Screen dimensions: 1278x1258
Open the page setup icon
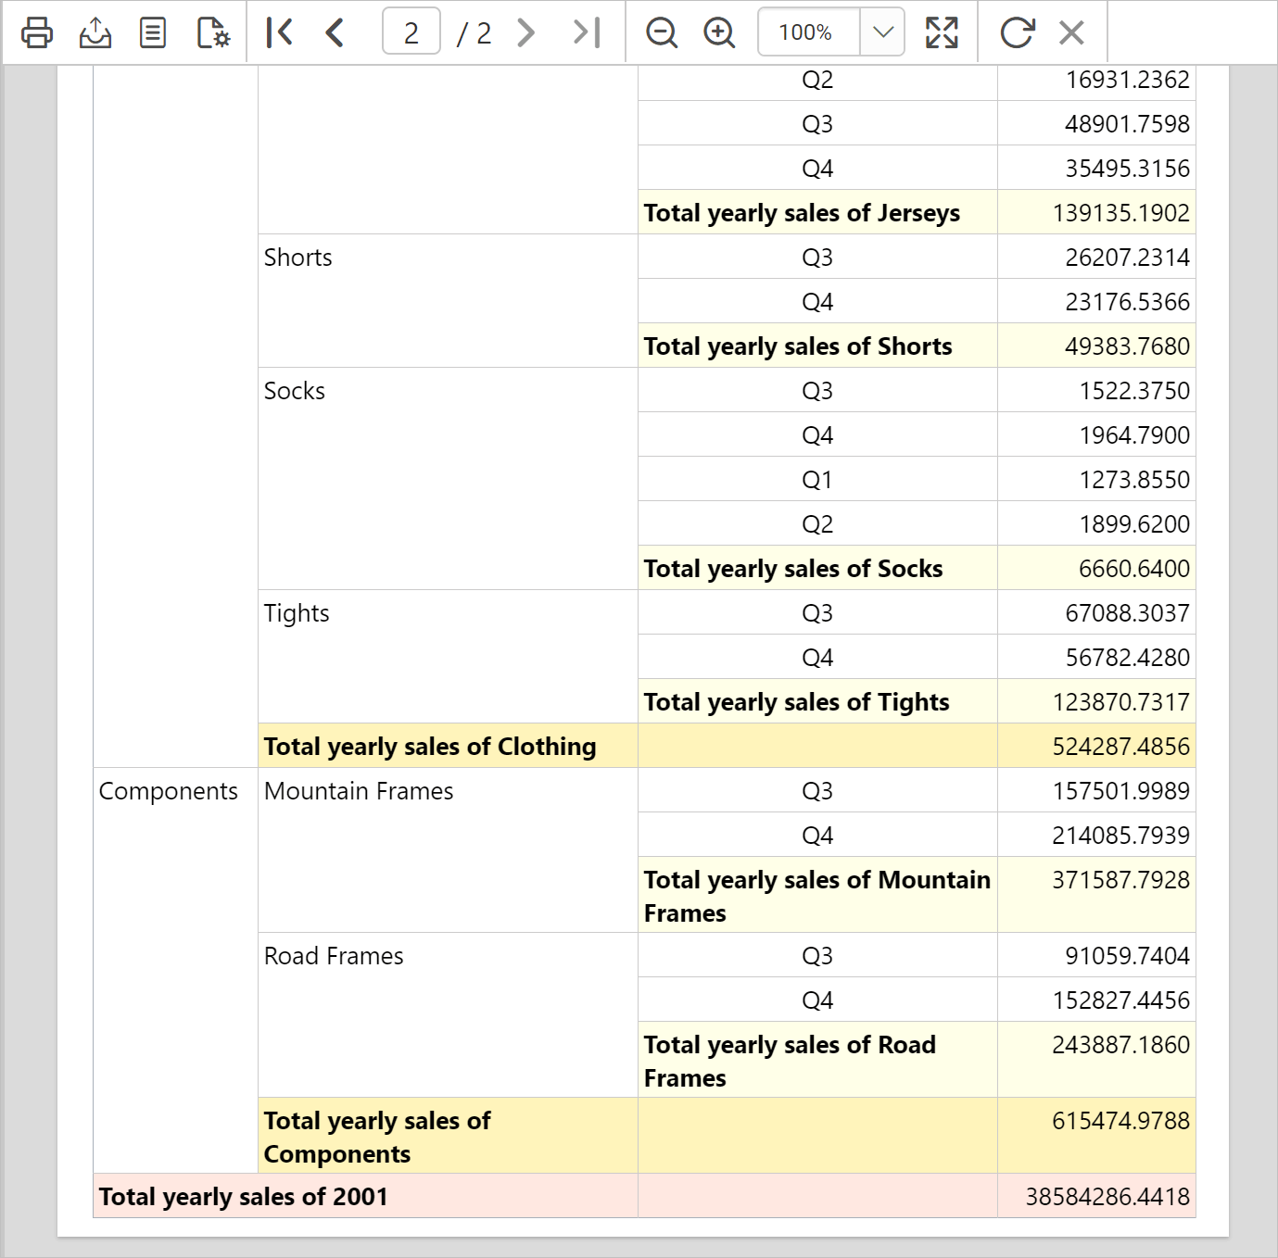pyautogui.click(x=213, y=32)
